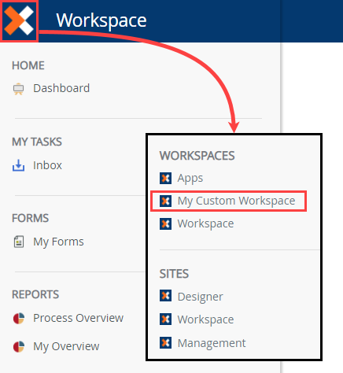This screenshot has width=343, height=373.
Task: Click X icon beside Workspace under Sites
Action: [165, 319]
